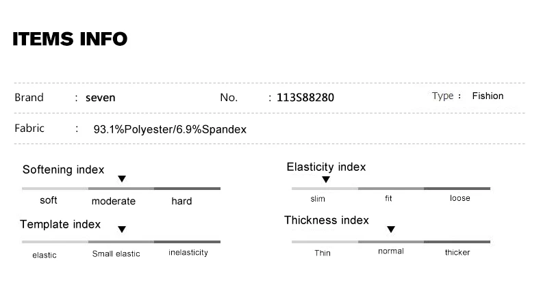Select the hard softening label

[181, 201]
